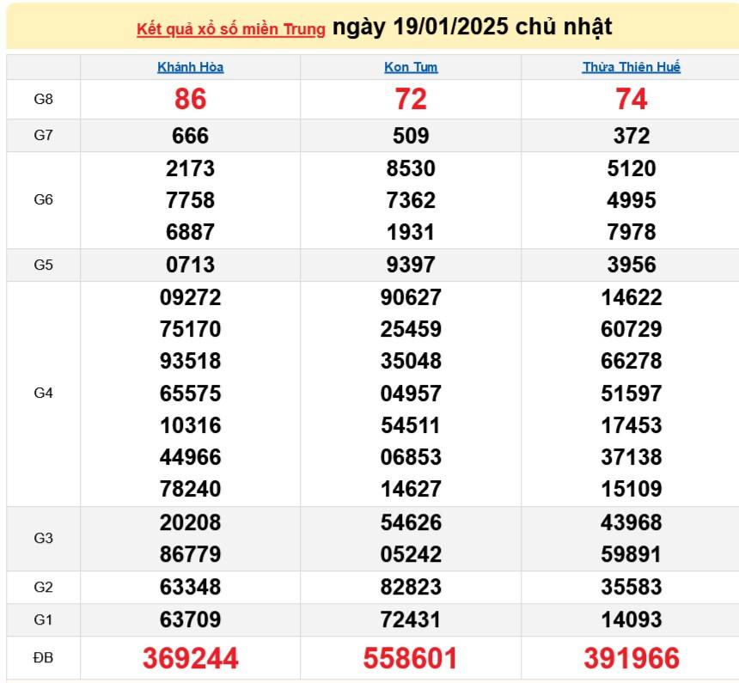Select the special prize 369244
739x683 pixels.
click(191, 658)
